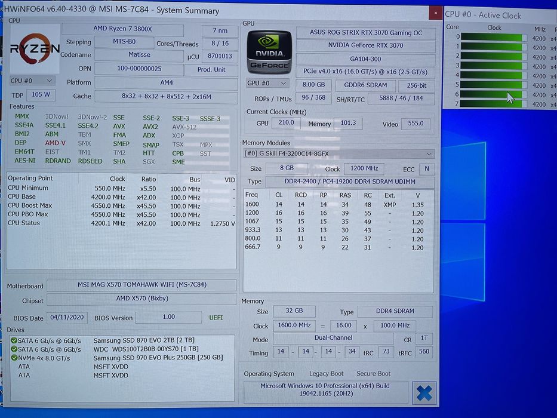Screen dimensions: 557x418
Task: Click the WDC WDS100T2B0B-00YS70 drive entry
Action: (146, 349)
